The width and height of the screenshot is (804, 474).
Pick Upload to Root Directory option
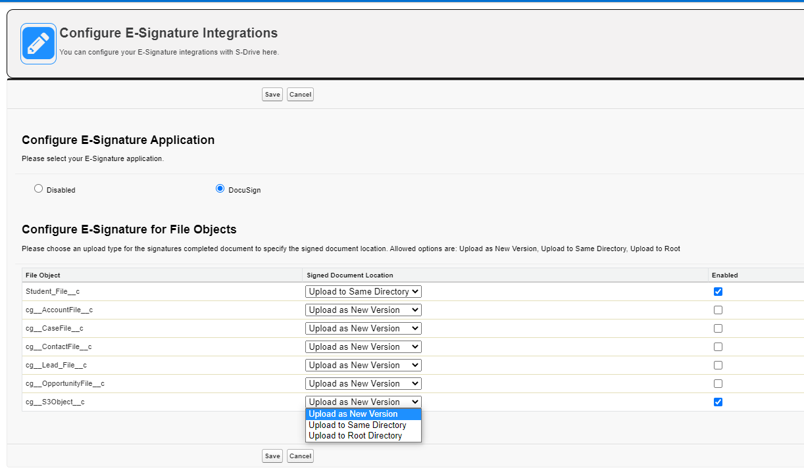pyautogui.click(x=355, y=436)
